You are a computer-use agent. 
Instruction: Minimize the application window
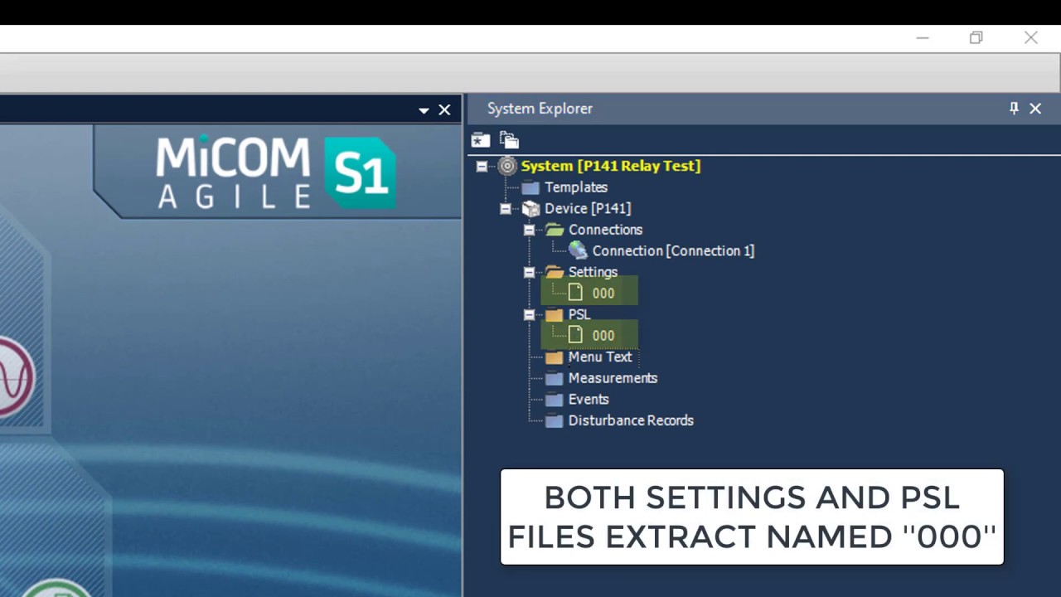click(x=923, y=38)
